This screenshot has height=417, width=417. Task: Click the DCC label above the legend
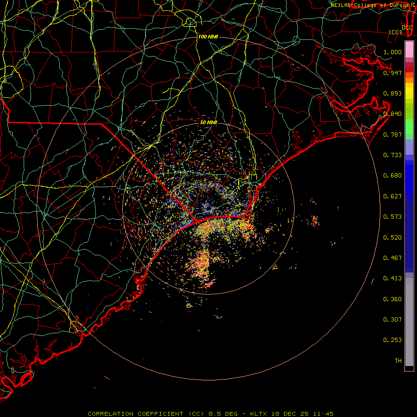(407, 28)
